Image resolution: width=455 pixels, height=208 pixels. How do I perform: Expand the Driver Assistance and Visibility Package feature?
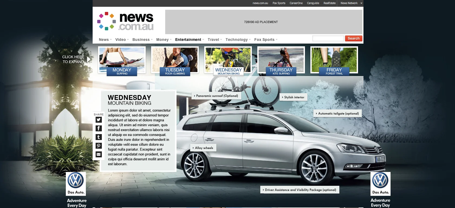300,190
